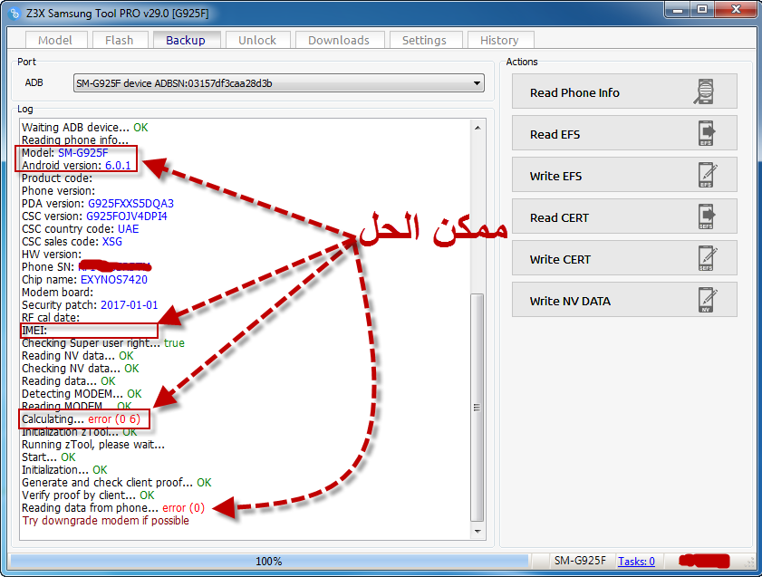
Task: Click the CSC sales code XSG value
Action: pos(112,241)
